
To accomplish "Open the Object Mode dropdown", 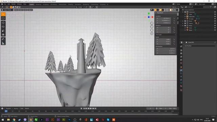I will click(7, 10).
